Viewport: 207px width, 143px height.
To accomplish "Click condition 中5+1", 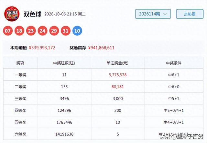I will click(x=174, y=99).
